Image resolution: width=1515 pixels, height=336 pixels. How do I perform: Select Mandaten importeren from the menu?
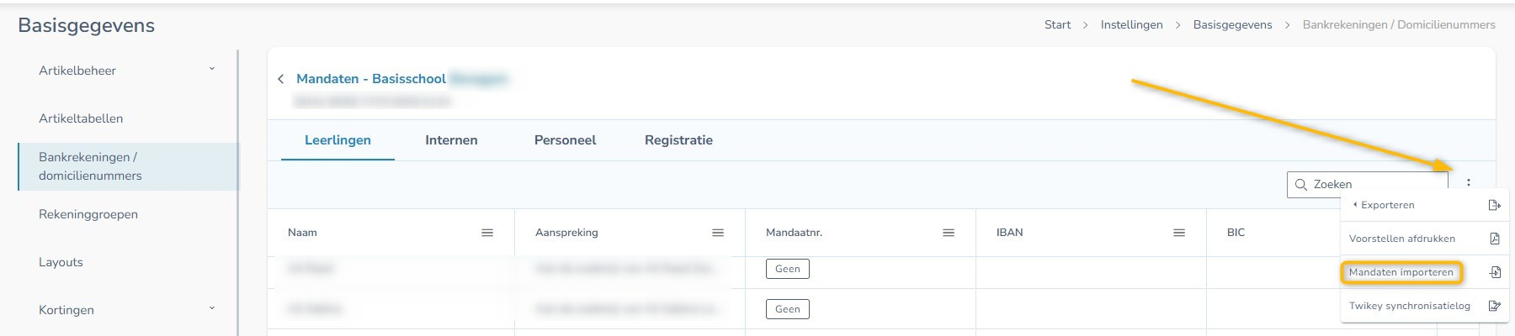1401,272
